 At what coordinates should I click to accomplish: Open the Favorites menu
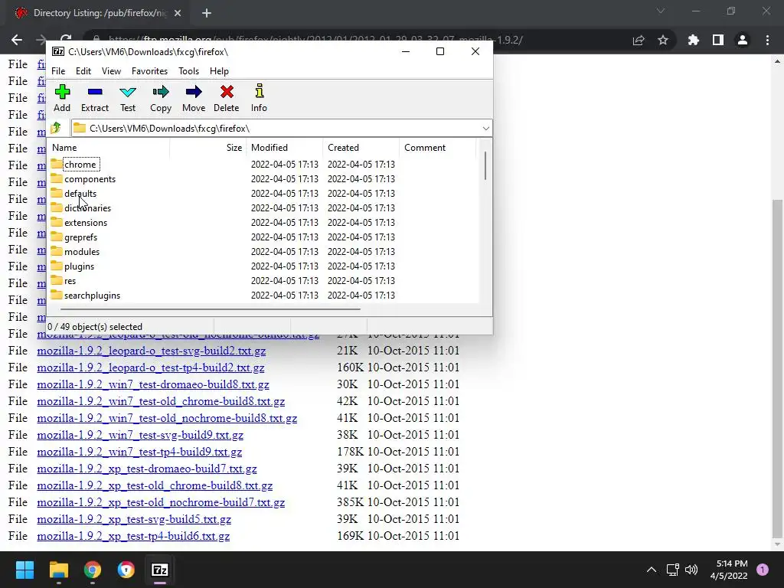tap(149, 71)
